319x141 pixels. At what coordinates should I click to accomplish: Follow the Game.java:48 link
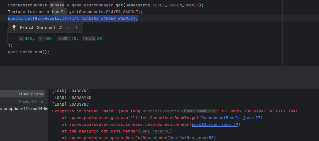click(154, 131)
